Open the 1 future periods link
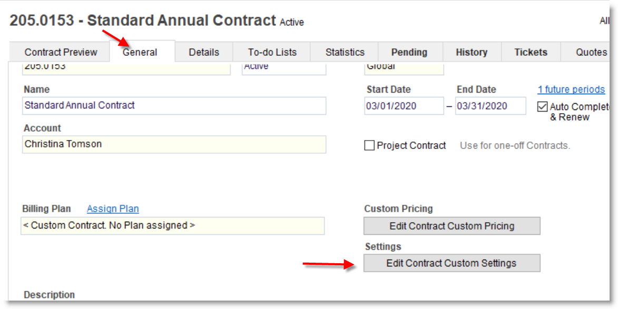The width and height of the screenshot is (618, 309). 571,89
